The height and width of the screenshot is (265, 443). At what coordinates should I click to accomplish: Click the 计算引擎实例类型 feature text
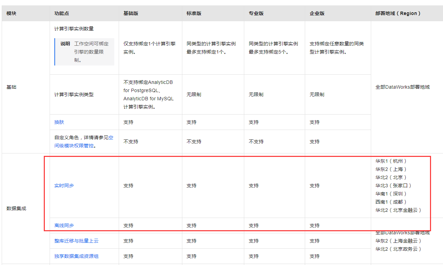[74, 94]
